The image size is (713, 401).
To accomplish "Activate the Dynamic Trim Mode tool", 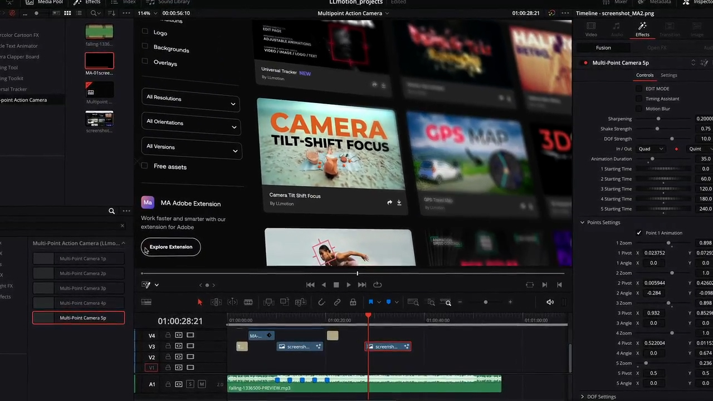I will (232, 302).
